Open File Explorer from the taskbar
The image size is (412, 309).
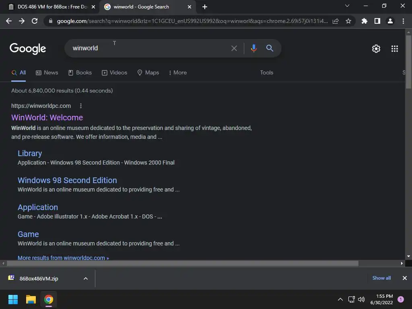(31, 299)
